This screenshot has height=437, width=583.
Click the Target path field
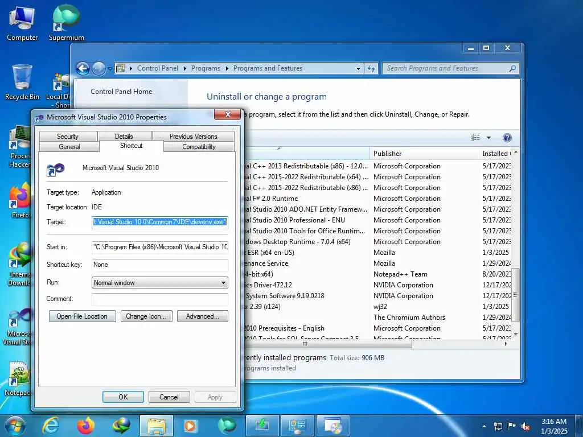[x=160, y=222]
